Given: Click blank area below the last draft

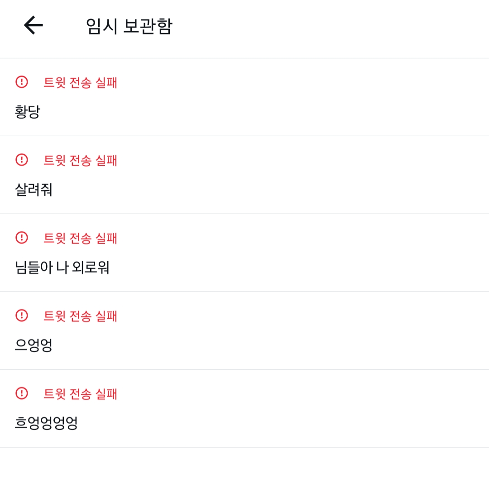Looking at the screenshot, I should [244, 465].
